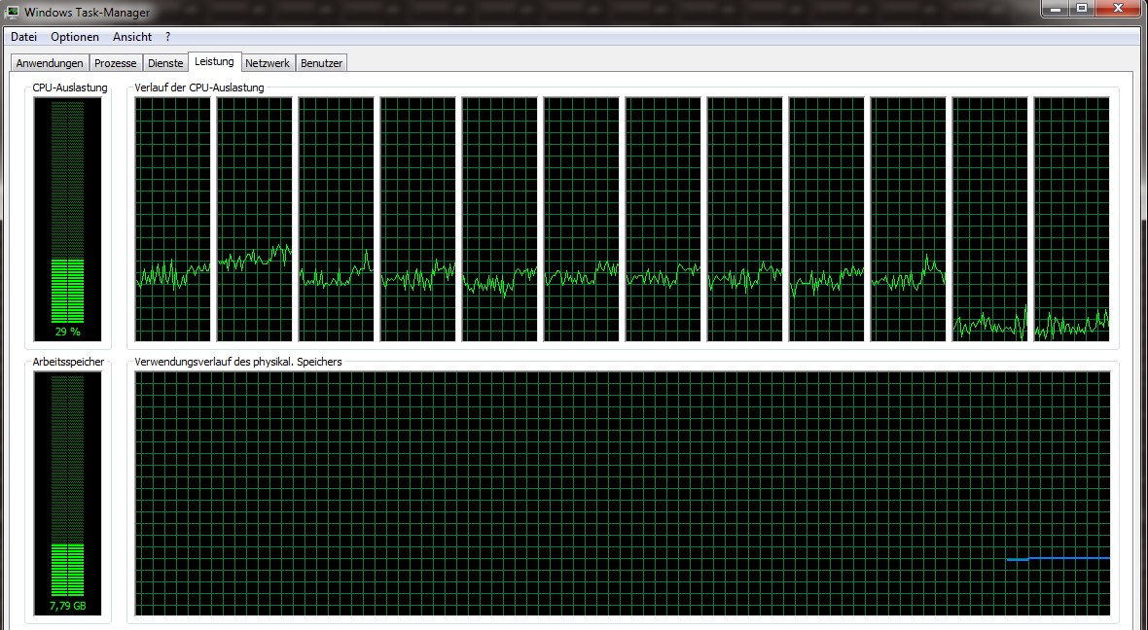Switch to the Benutzer tab
This screenshot has width=1148, height=630.
pos(321,63)
